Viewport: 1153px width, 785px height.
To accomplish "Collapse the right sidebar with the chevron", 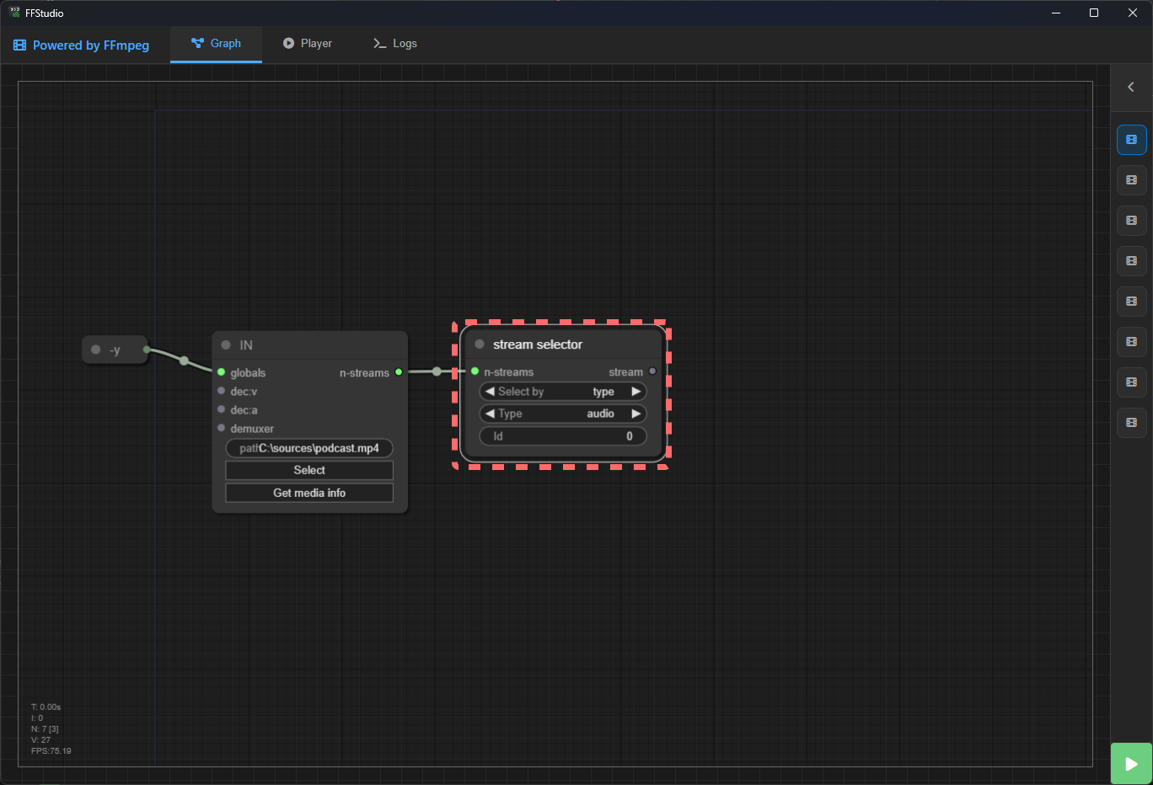I will tap(1131, 87).
